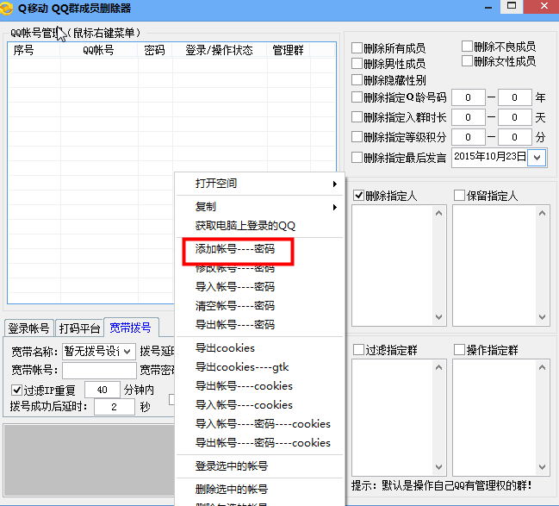559x506 pixels.
Task: Click up arrow of 过滤指定群 list scrollbar
Action: point(439,367)
